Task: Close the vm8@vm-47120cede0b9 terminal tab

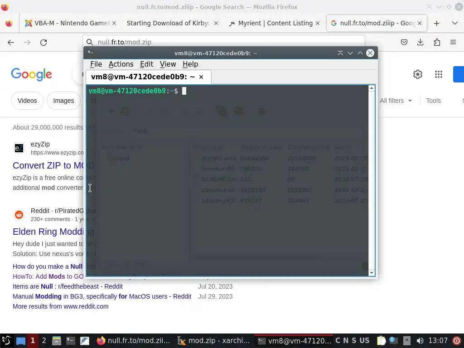Action: click(x=201, y=77)
